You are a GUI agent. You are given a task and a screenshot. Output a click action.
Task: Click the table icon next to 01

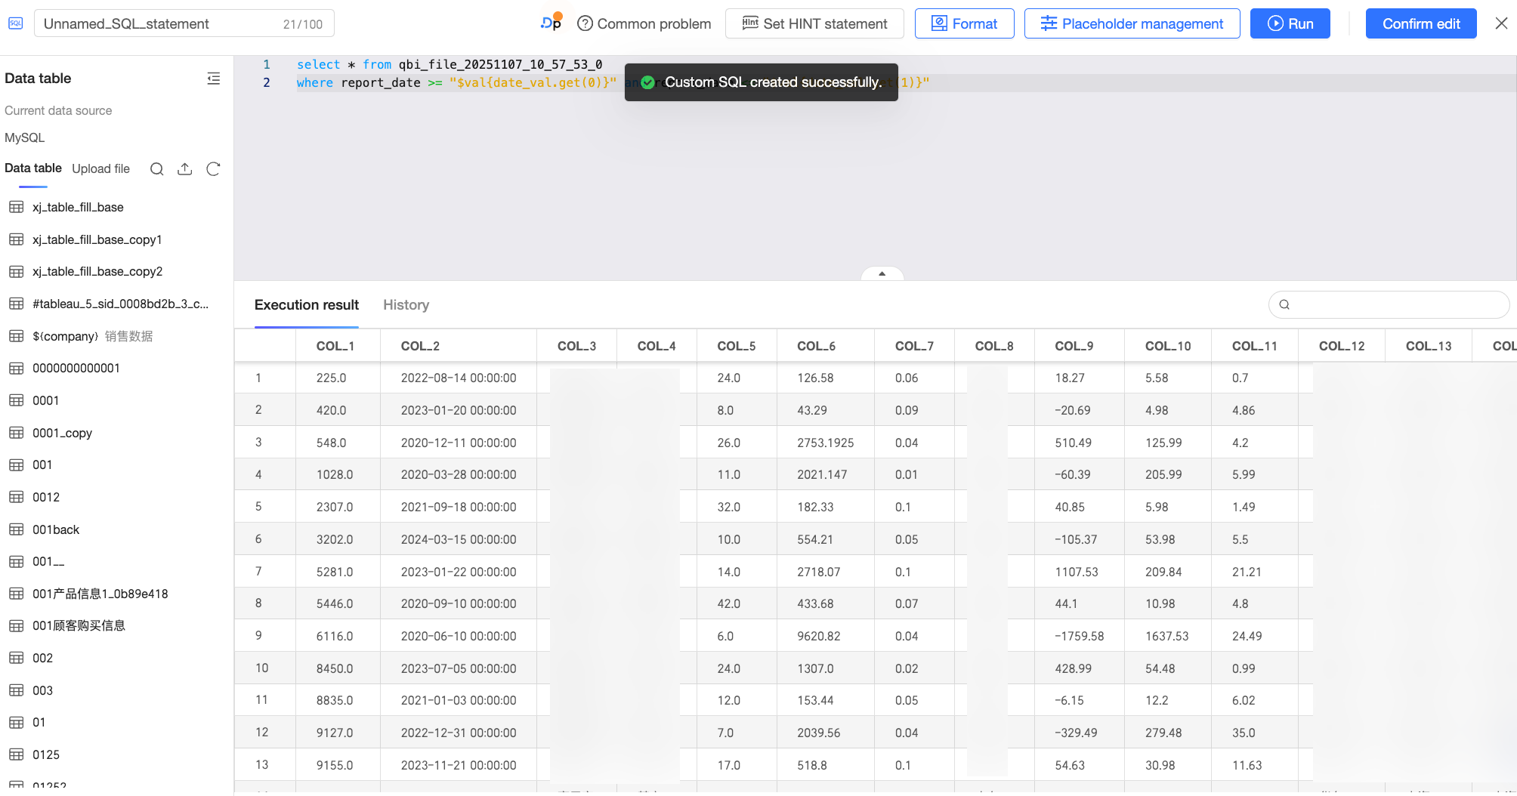(17, 723)
